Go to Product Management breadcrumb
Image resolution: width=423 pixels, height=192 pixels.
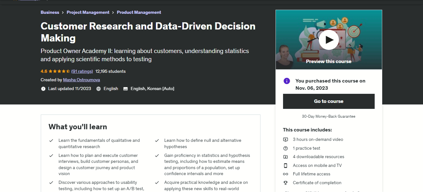pyautogui.click(x=139, y=12)
